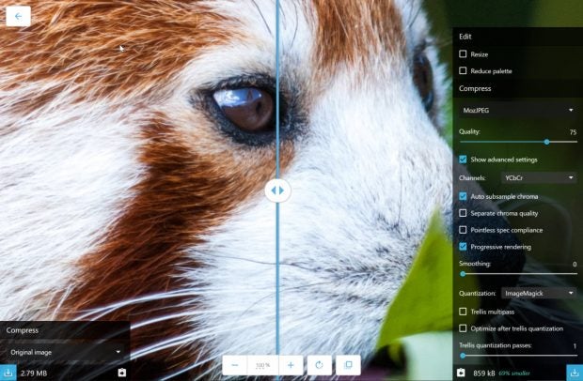Uncheck Show advanced settings
Screen dimensions: 583x381
pyautogui.click(x=463, y=160)
